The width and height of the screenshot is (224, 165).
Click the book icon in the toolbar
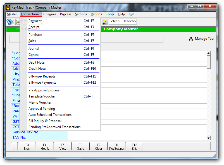point(9,22)
